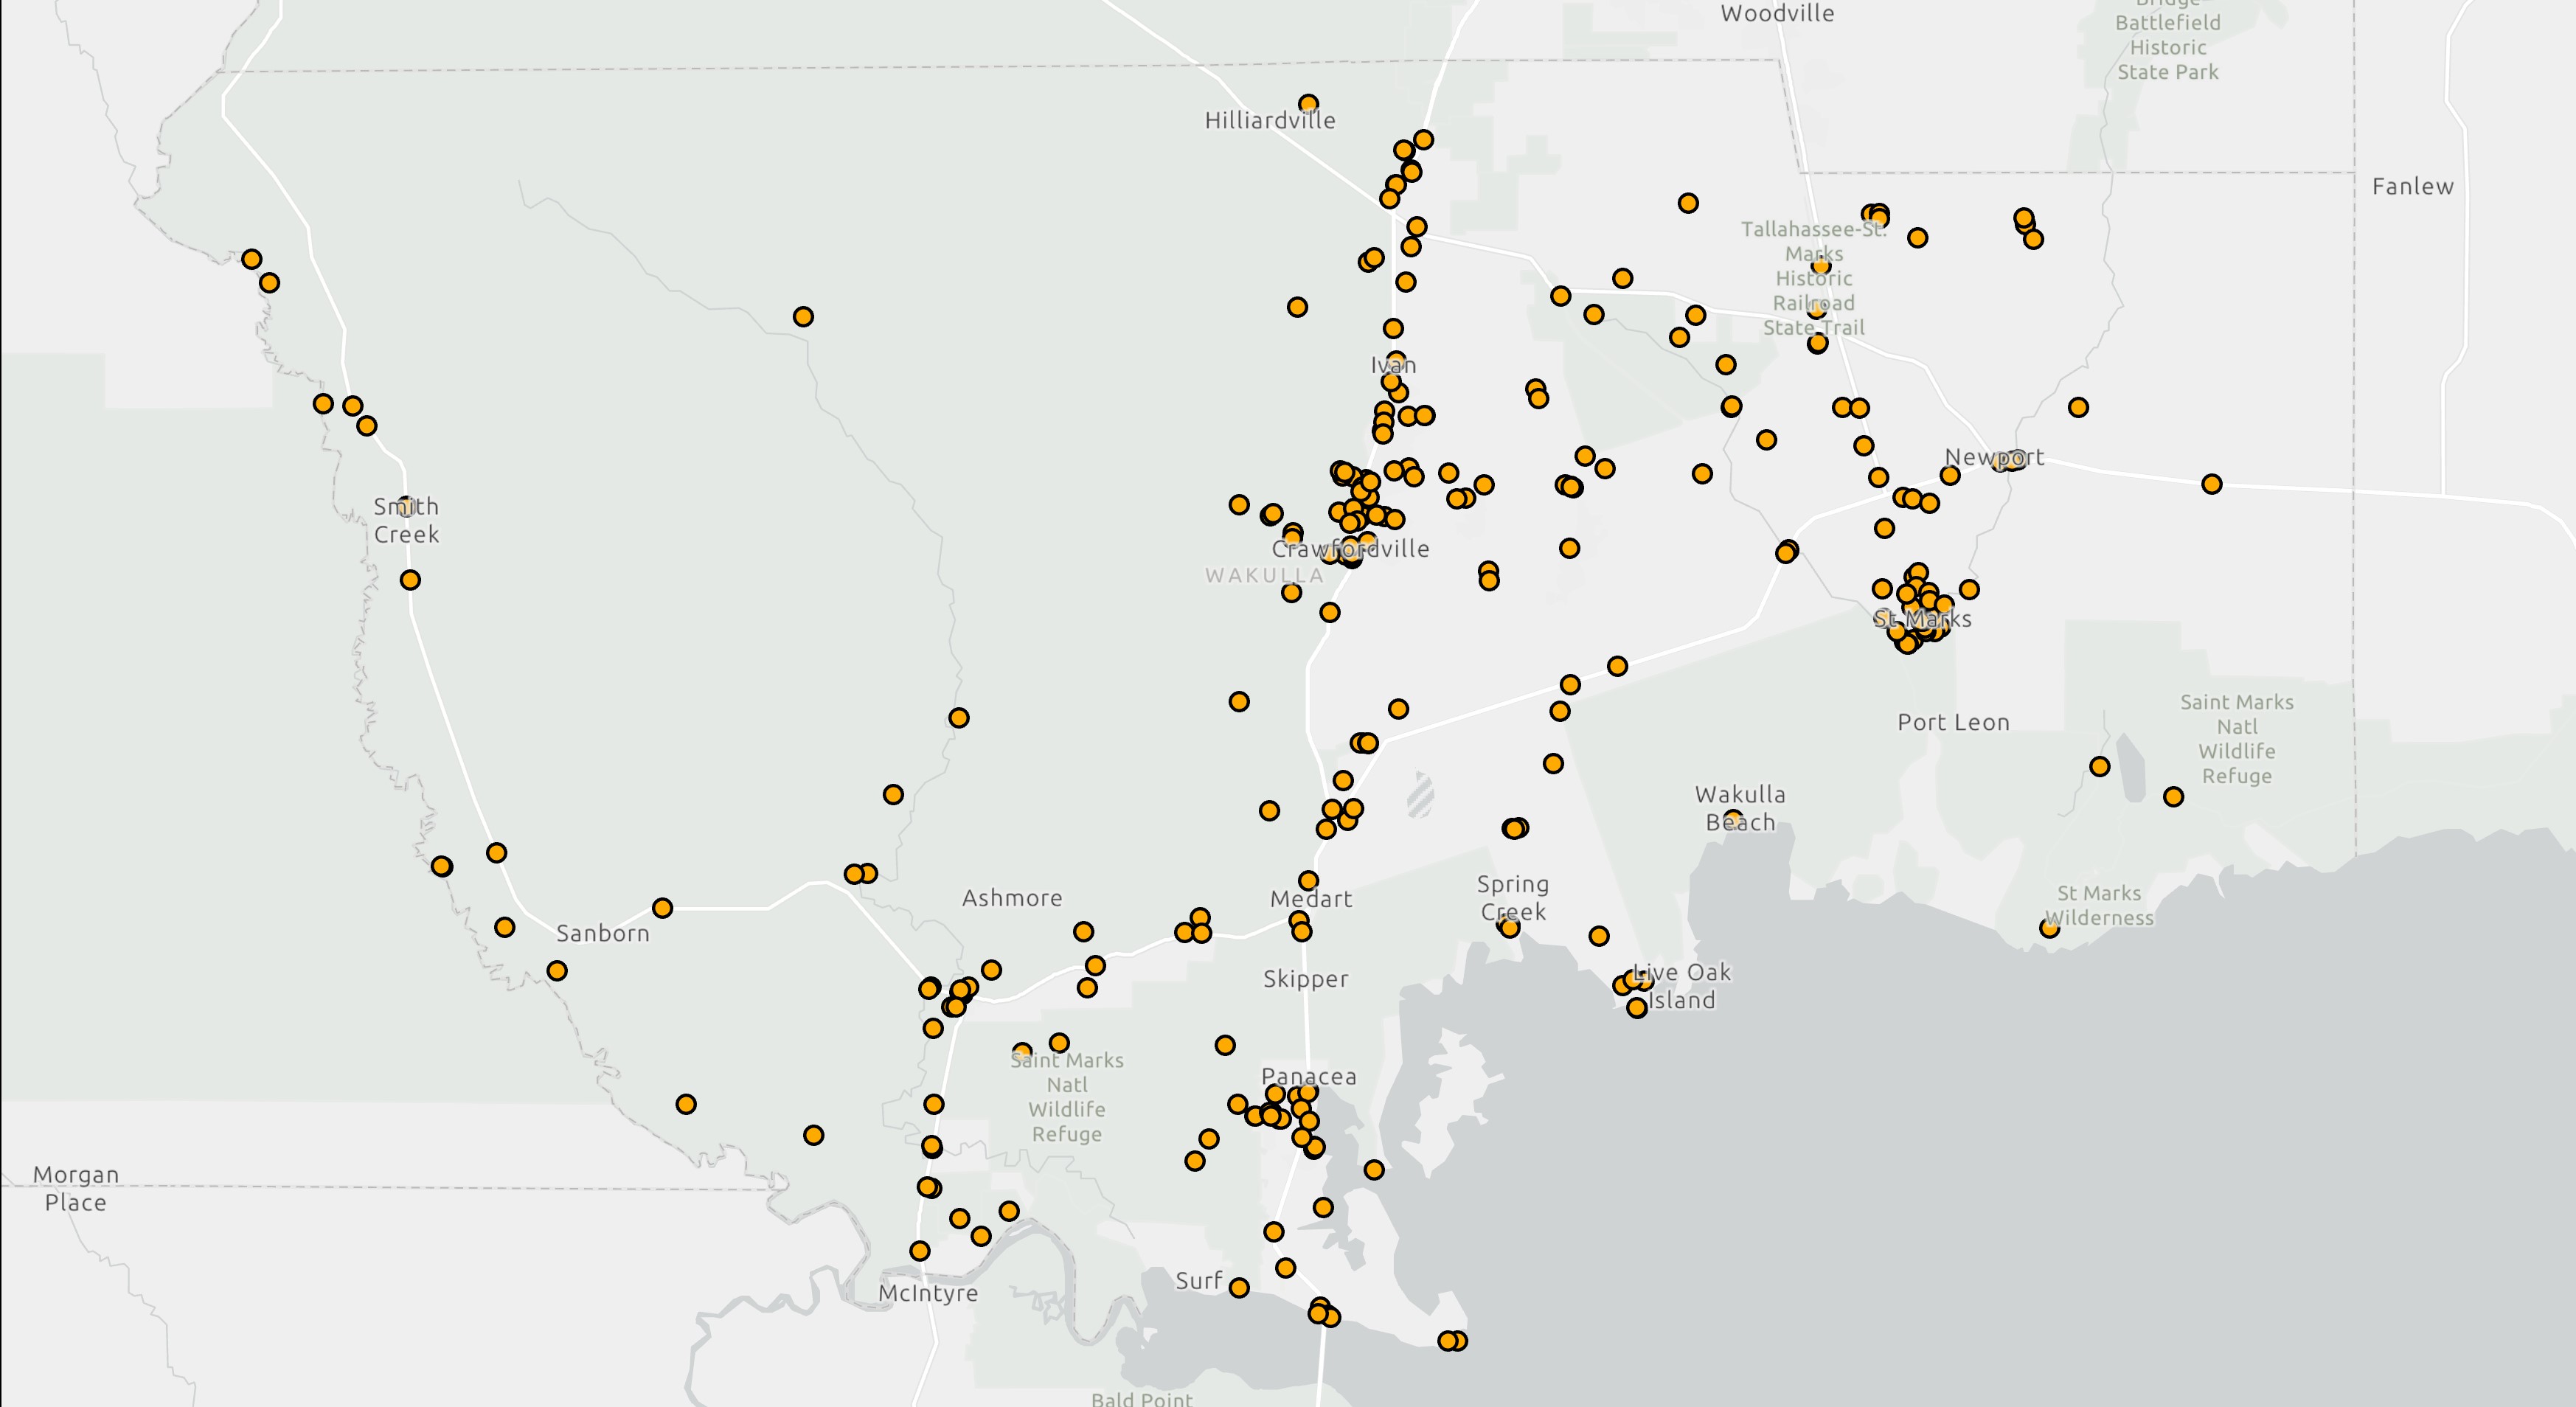
Task: Click the Skipper place label
Action: coord(1305,979)
